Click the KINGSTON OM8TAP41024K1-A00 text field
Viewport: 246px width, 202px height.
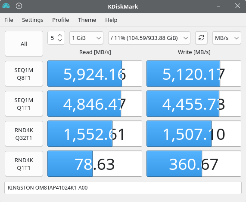tap(123, 187)
